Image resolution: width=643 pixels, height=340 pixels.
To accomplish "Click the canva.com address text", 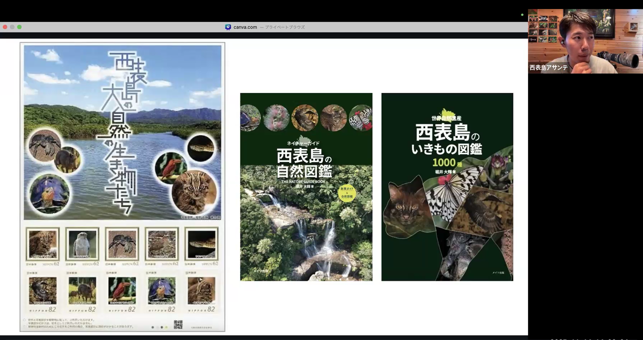I will (x=245, y=27).
